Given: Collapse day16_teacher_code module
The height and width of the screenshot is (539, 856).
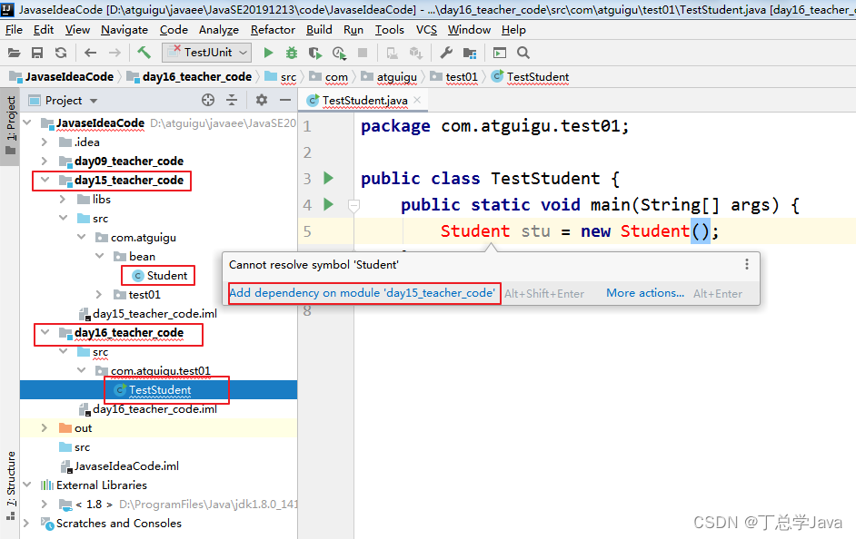Looking at the screenshot, I should (x=45, y=332).
